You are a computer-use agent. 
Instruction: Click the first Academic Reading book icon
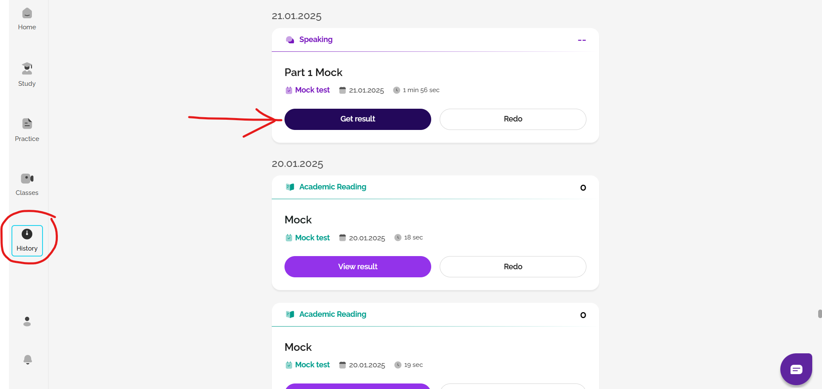coord(290,187)
